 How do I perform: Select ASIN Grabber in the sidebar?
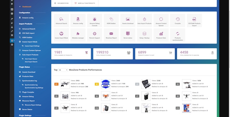tap(27, 37)
